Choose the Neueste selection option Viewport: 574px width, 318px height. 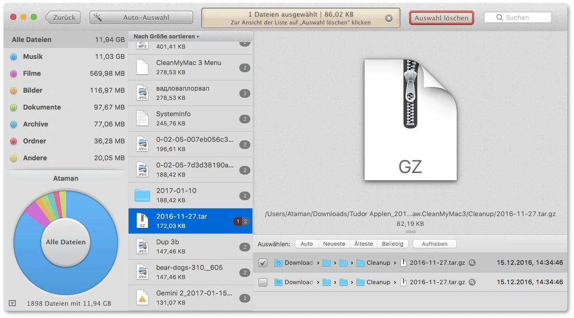pos(334,244)
